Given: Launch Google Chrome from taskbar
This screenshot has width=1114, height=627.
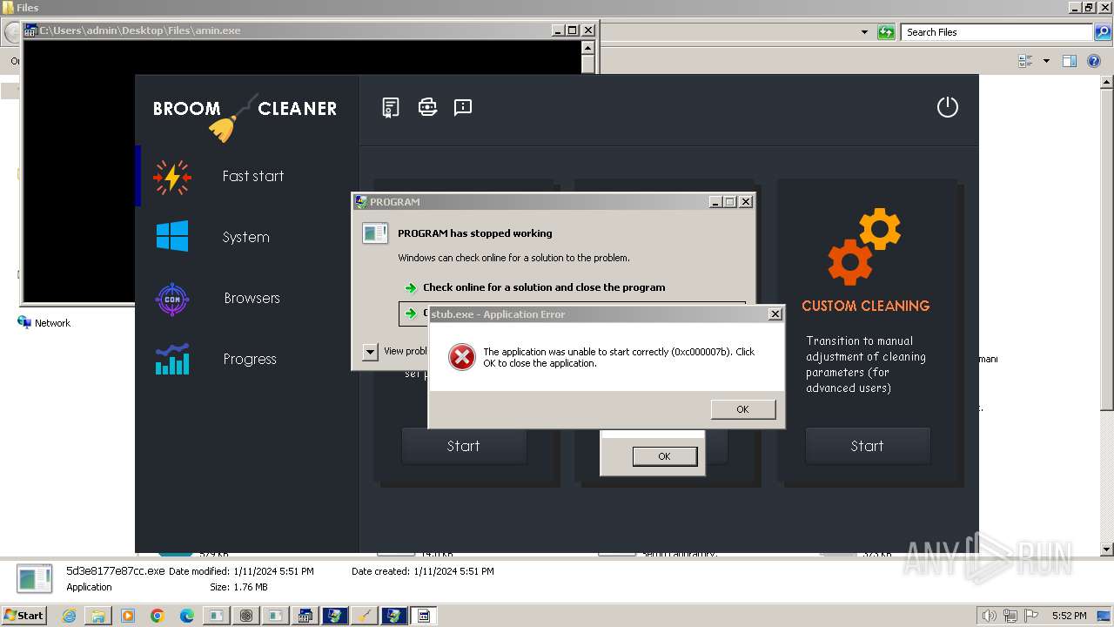Looking at the screenshot, I should click(x=158, y=616).
